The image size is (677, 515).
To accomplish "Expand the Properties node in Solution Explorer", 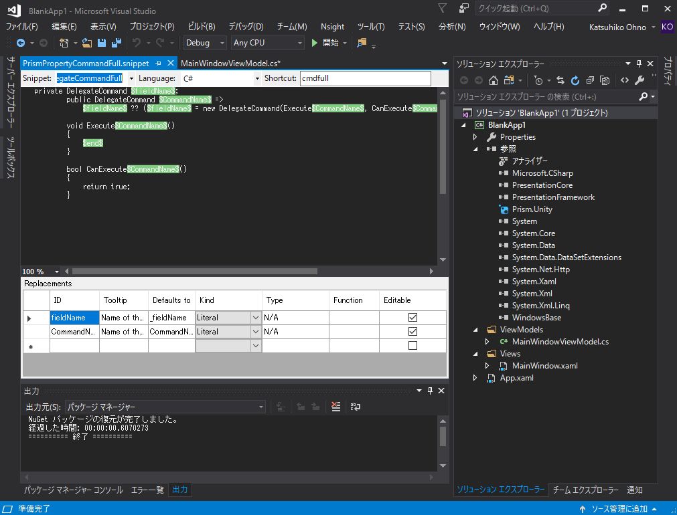I will pyautogui.click(x=475, y=137).
